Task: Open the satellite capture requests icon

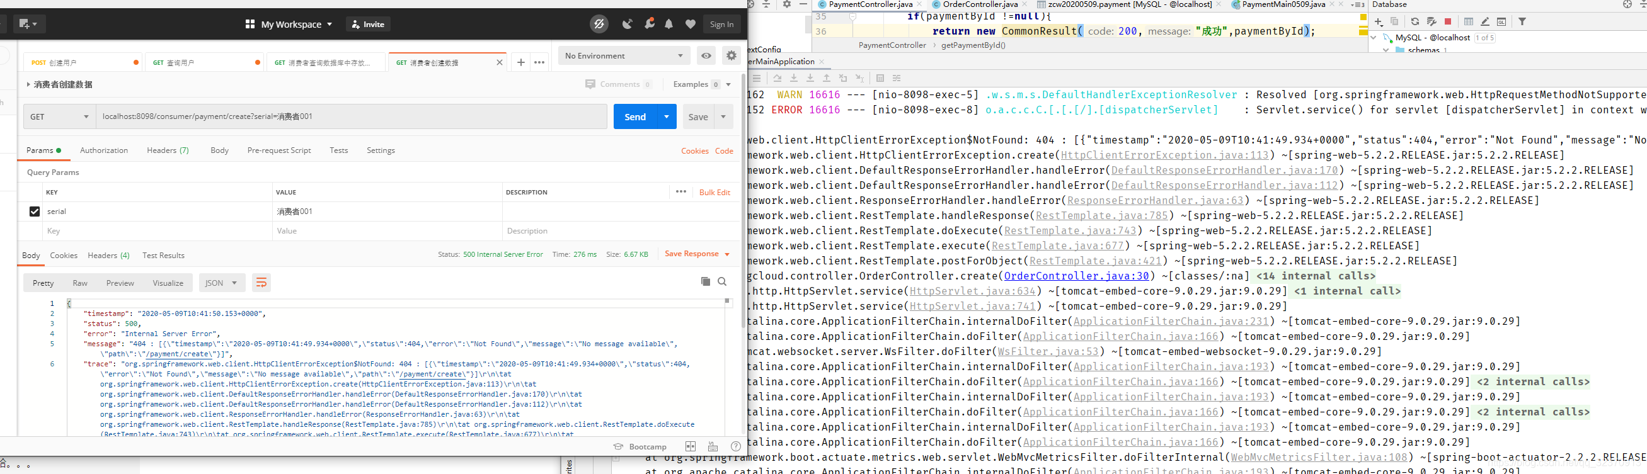Action: point(627,25)
